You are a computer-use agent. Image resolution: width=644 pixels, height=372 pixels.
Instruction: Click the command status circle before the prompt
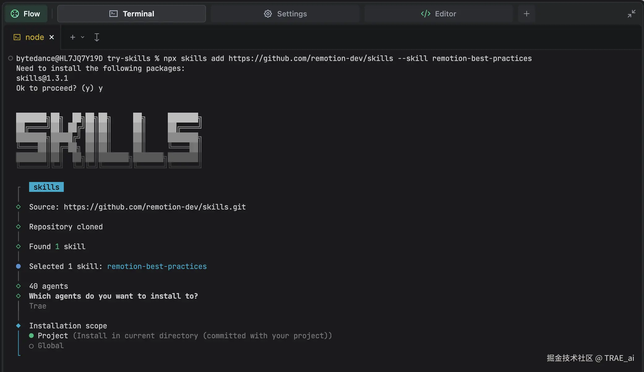coord(11,58)
